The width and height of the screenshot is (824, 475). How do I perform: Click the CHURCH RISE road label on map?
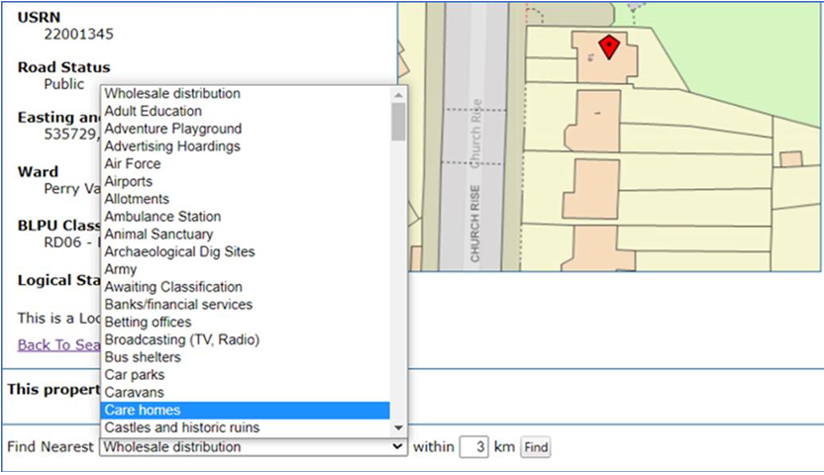(474, 224)
